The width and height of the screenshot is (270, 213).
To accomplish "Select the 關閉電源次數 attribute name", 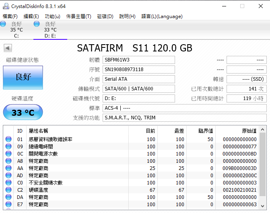I will click(x=43, y=154).
